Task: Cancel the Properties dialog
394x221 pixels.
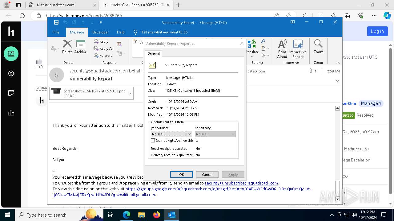Action: point(207,175)
